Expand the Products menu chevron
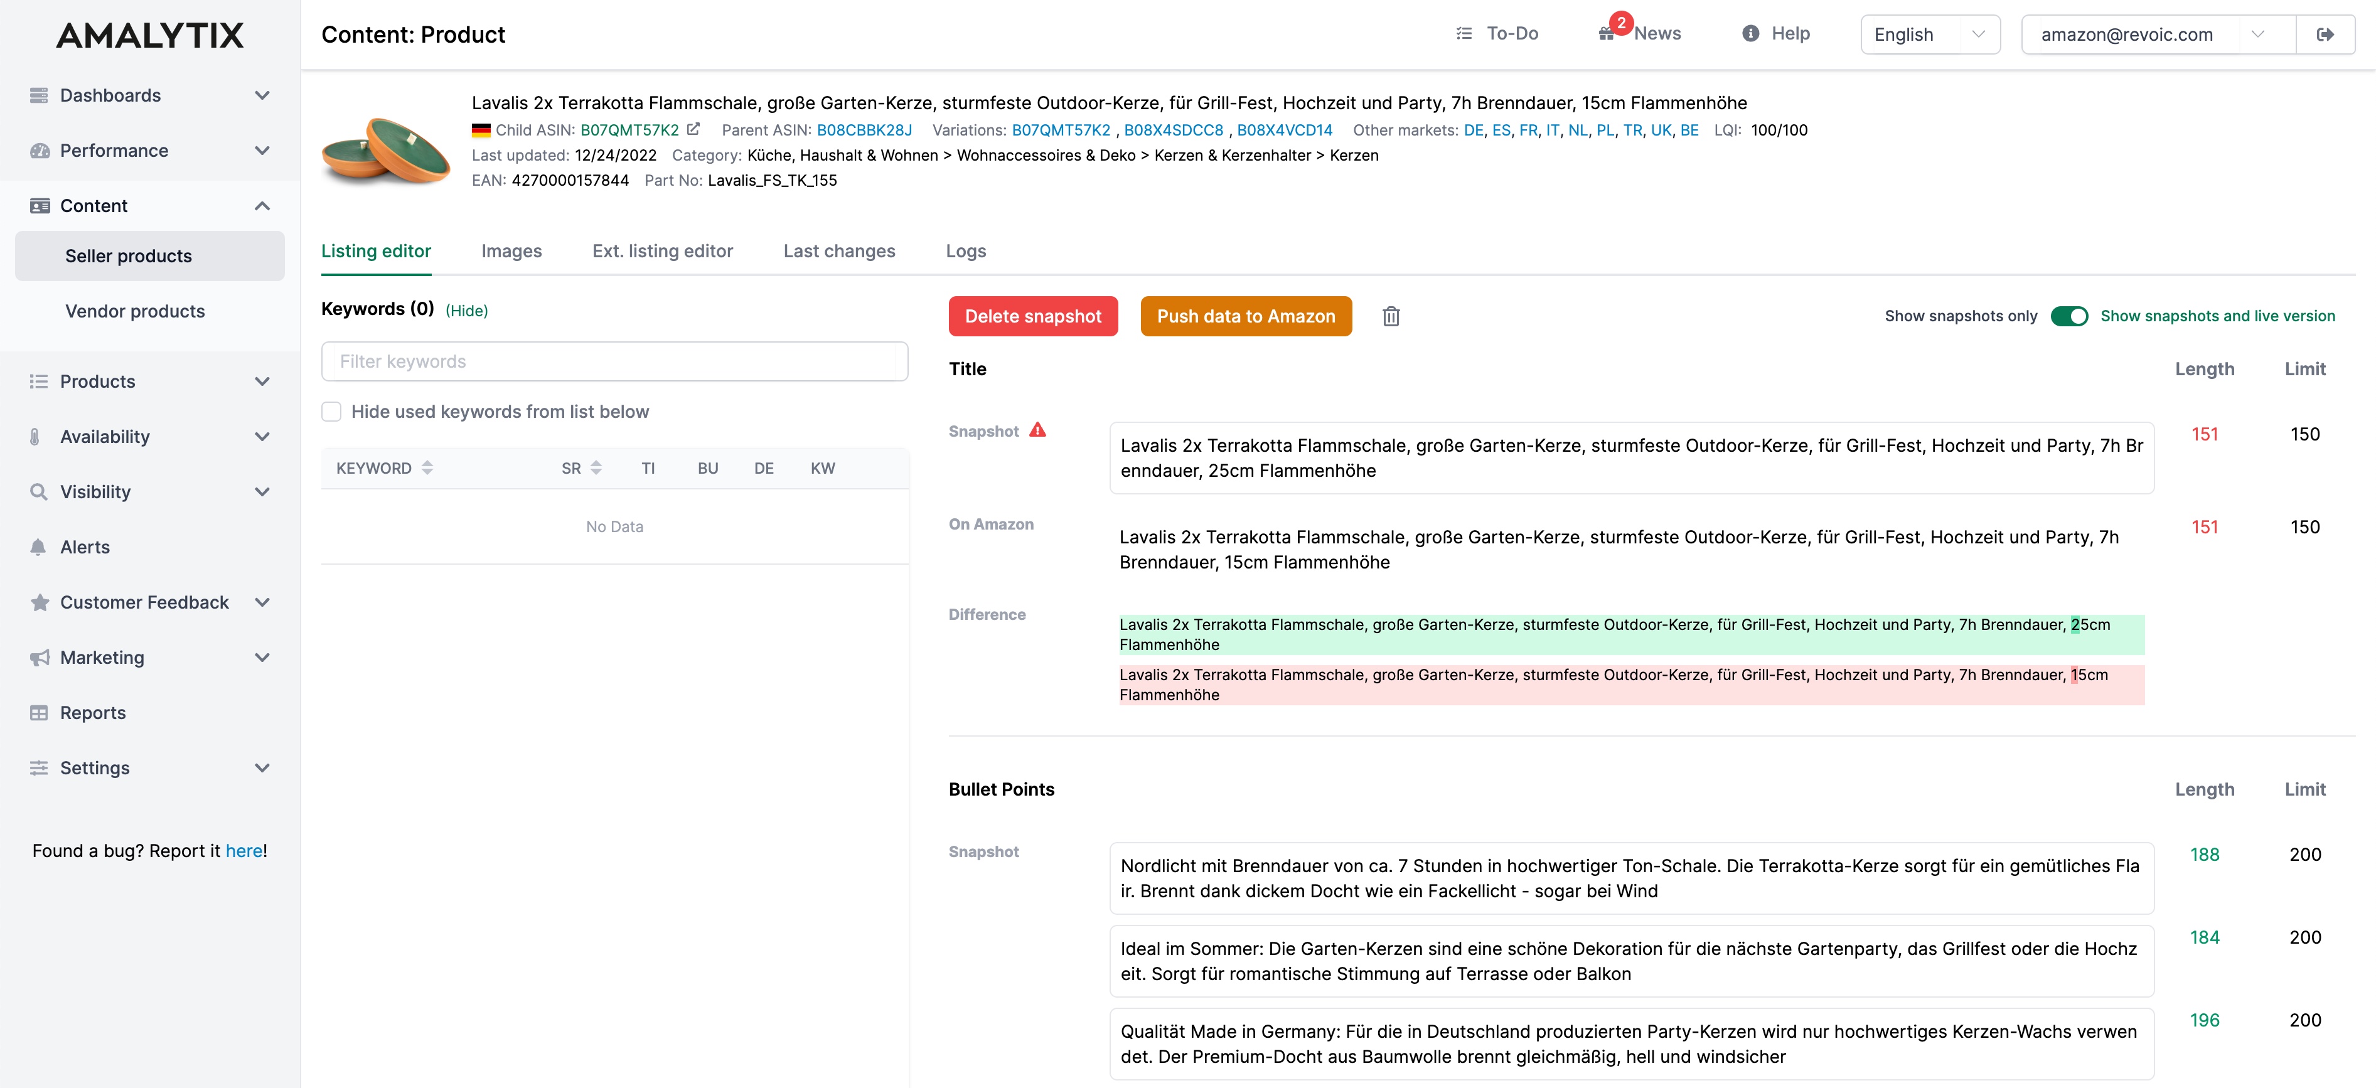 coord(262,381)
